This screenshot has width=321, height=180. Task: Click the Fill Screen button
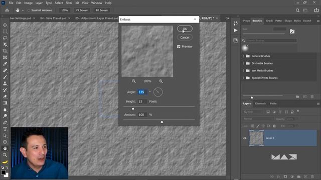pyautogui.click(x=102, y=10)
